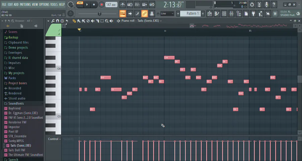302x161 pixels.
Task: Toggle loop recording button
Action: (x=152, y=4)
